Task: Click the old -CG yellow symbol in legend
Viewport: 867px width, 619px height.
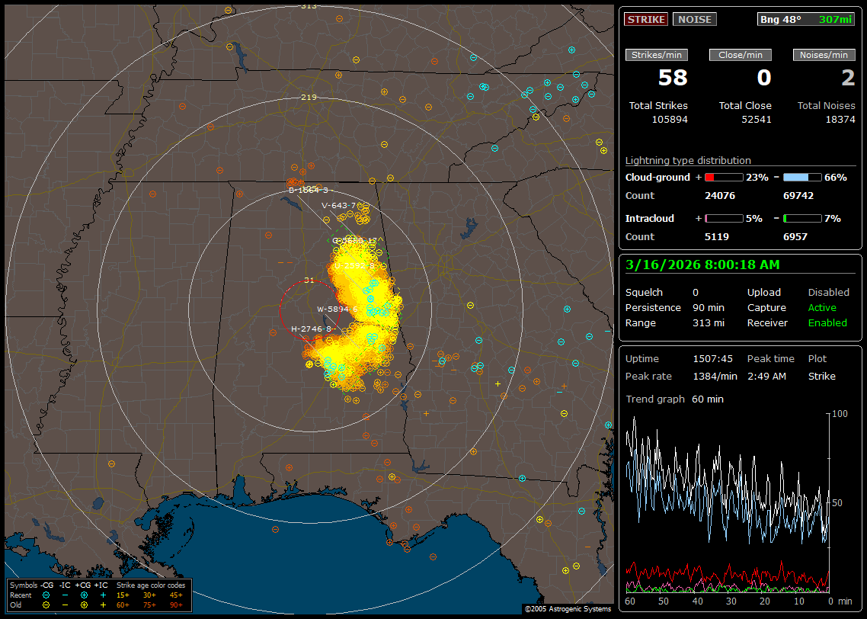Action: click(x=46, y=605)
